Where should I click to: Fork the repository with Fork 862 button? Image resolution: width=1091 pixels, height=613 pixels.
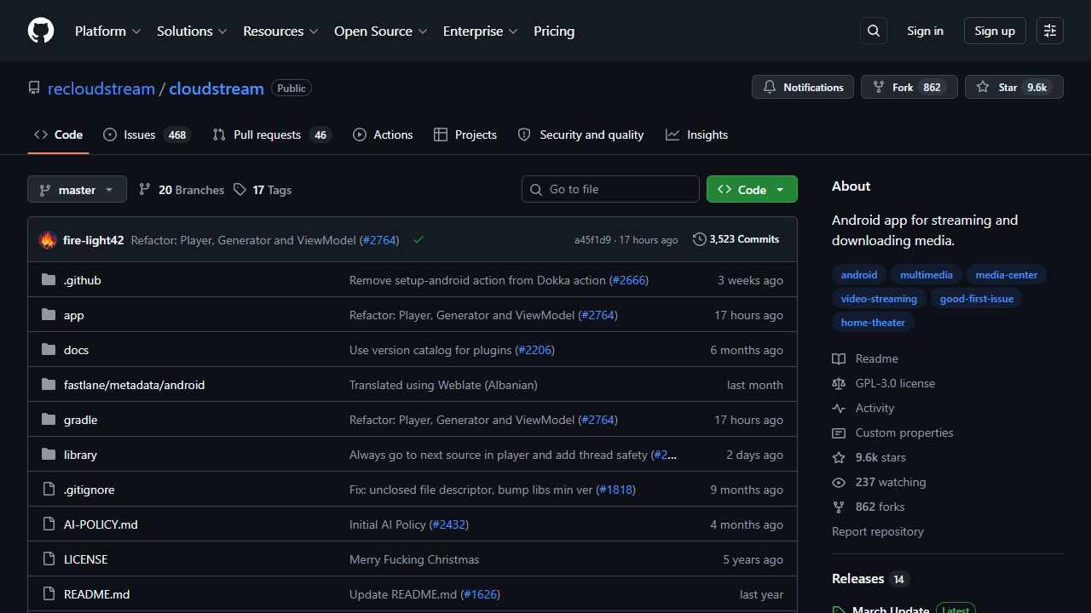click(x=909, y=87)
